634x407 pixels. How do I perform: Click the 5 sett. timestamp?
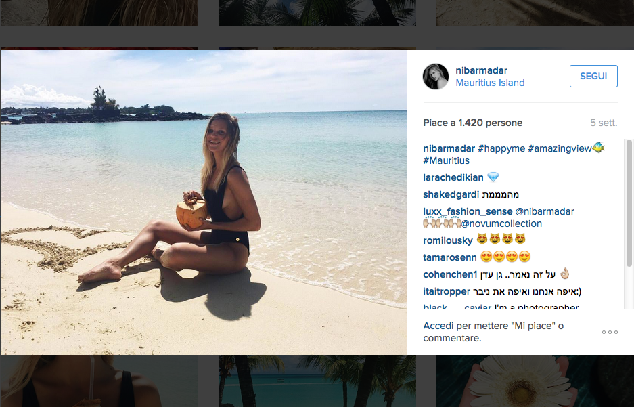[x=603, y=123]
